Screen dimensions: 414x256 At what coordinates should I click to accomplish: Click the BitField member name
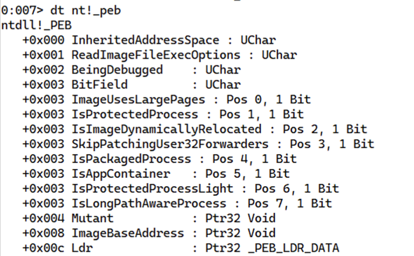99,85
